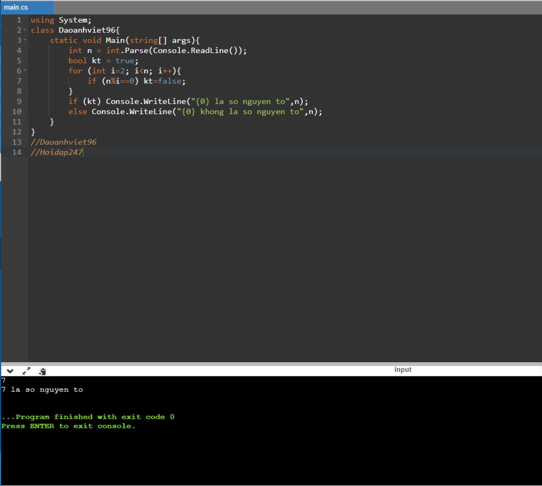Click the comment //Hoidap247
Image resolution: width=542 pixels, height=486 pixels.
click(57, 152)
